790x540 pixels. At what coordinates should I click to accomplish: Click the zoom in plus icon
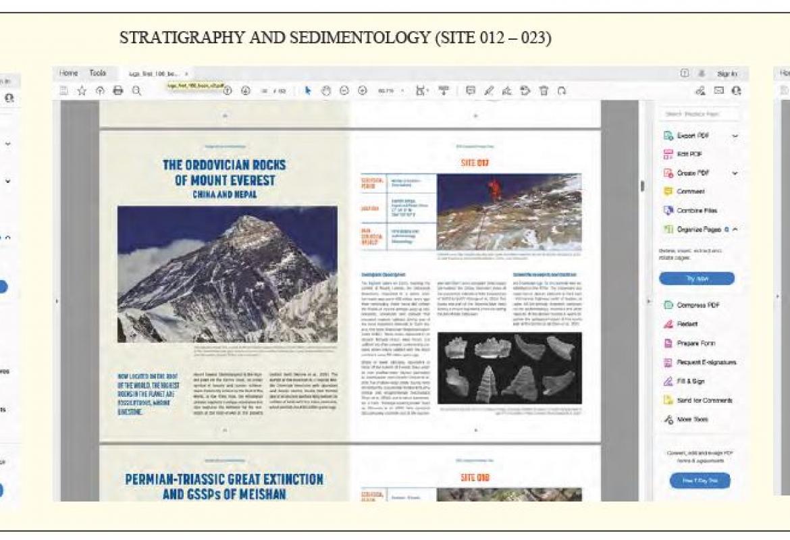pos(362,91)
